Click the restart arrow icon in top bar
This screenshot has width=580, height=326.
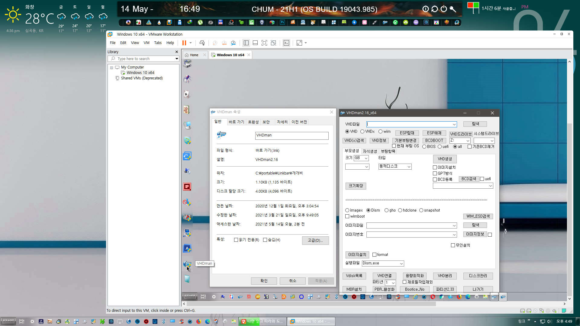point(434,9)
